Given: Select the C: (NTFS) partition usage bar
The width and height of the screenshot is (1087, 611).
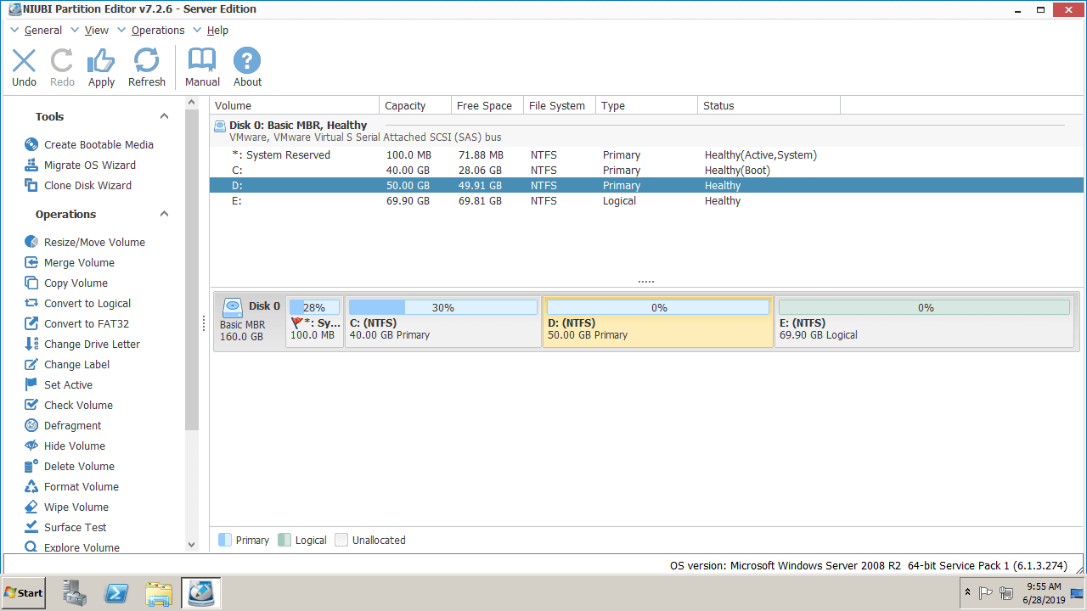Looking at the screenshot, I should [x=442, y=307].
